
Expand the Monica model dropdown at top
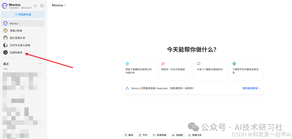click(x=59, y=5)
